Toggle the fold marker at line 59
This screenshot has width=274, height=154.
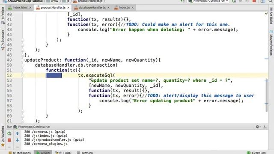pos(22,111)
